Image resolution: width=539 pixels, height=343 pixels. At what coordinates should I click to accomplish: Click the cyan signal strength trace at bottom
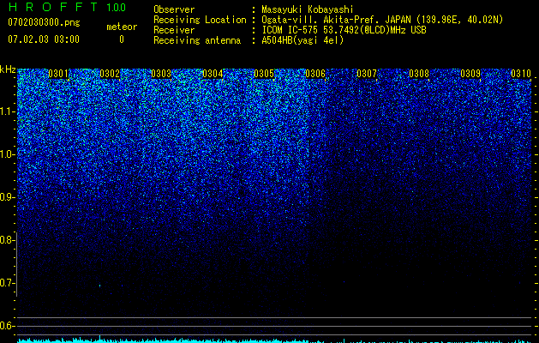tap(274, 340)
